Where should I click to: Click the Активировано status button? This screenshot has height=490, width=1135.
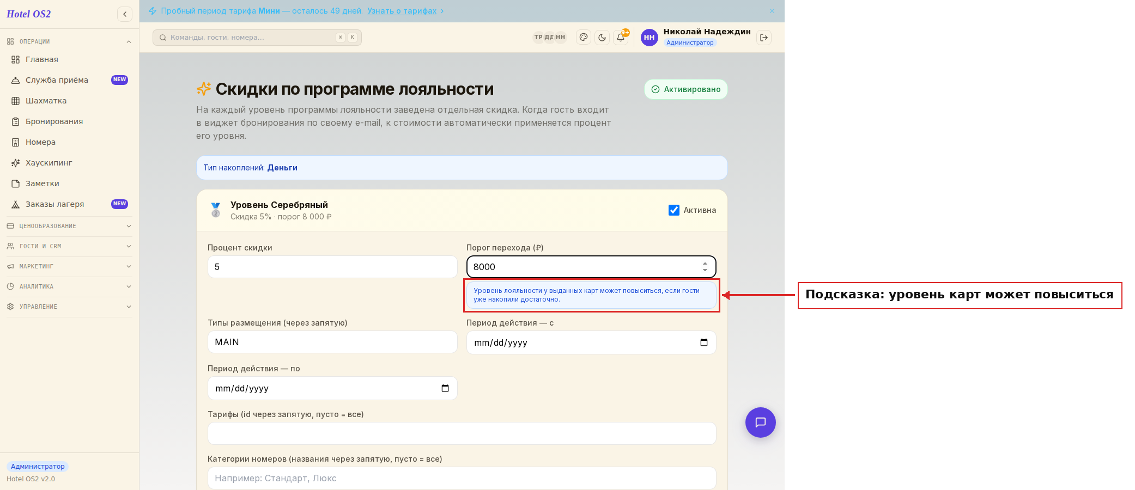pyautogui.click(x=686, y=89)
